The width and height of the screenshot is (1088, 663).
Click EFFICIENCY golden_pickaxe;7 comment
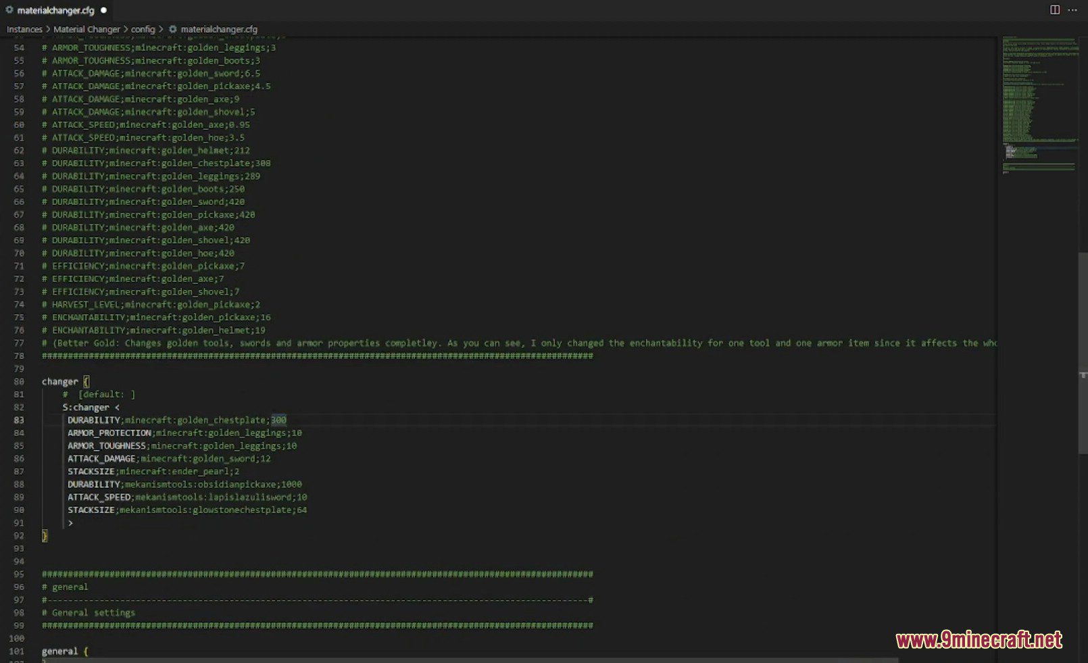click(143, 266)
